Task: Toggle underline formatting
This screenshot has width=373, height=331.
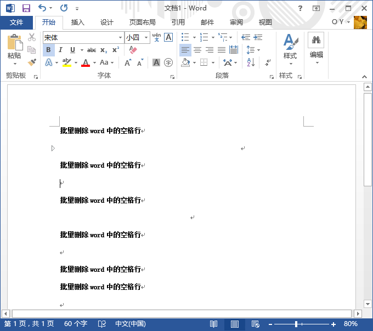Action: [x=72, y=50]
